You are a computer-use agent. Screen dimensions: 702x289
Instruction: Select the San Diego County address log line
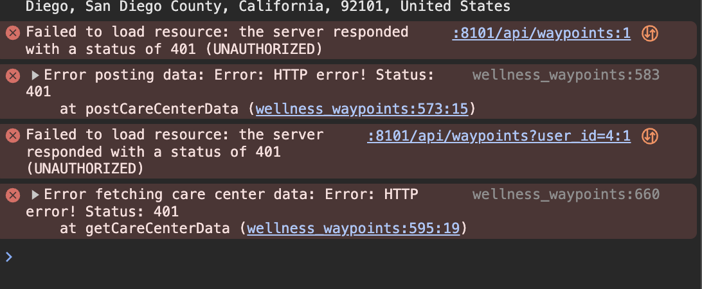coord(267,6)
